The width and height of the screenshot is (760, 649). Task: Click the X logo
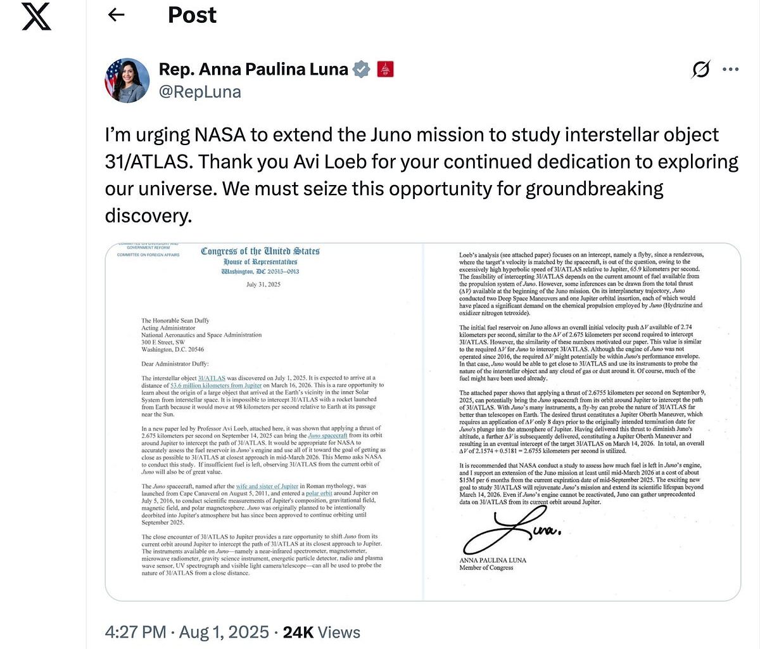[36, 16]
